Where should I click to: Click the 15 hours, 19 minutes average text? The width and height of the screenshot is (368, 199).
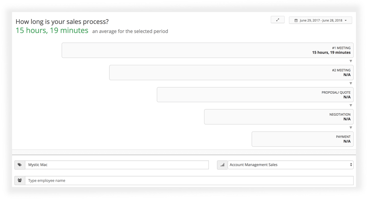[x=52, y=30]
